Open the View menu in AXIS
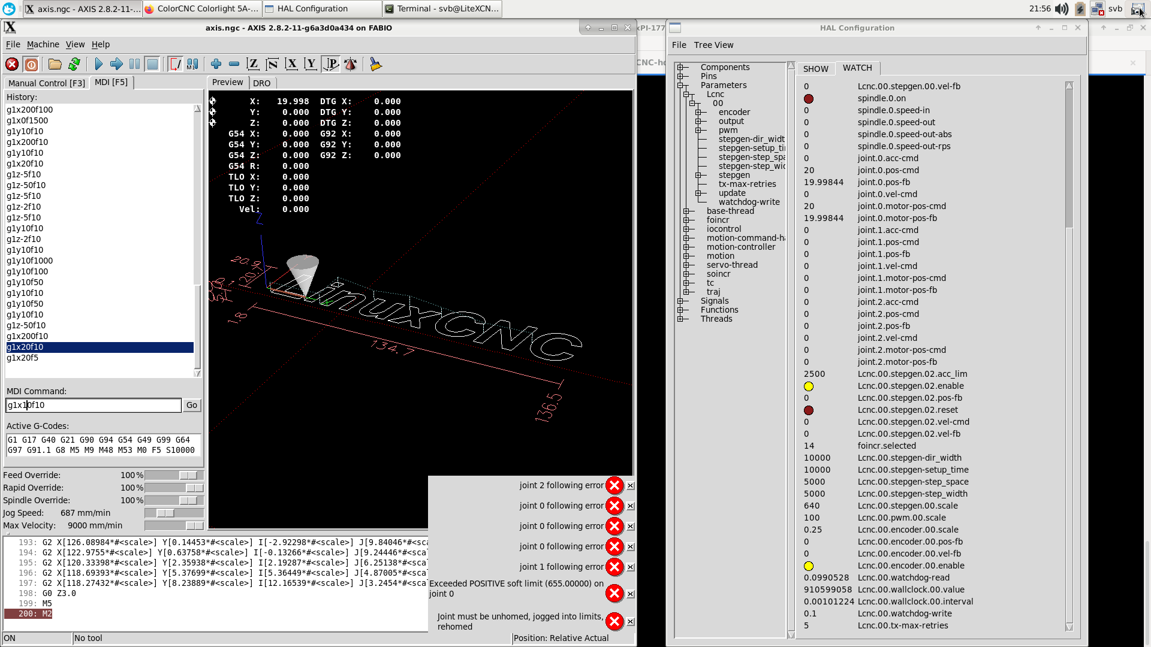 [x=75, y=44]
